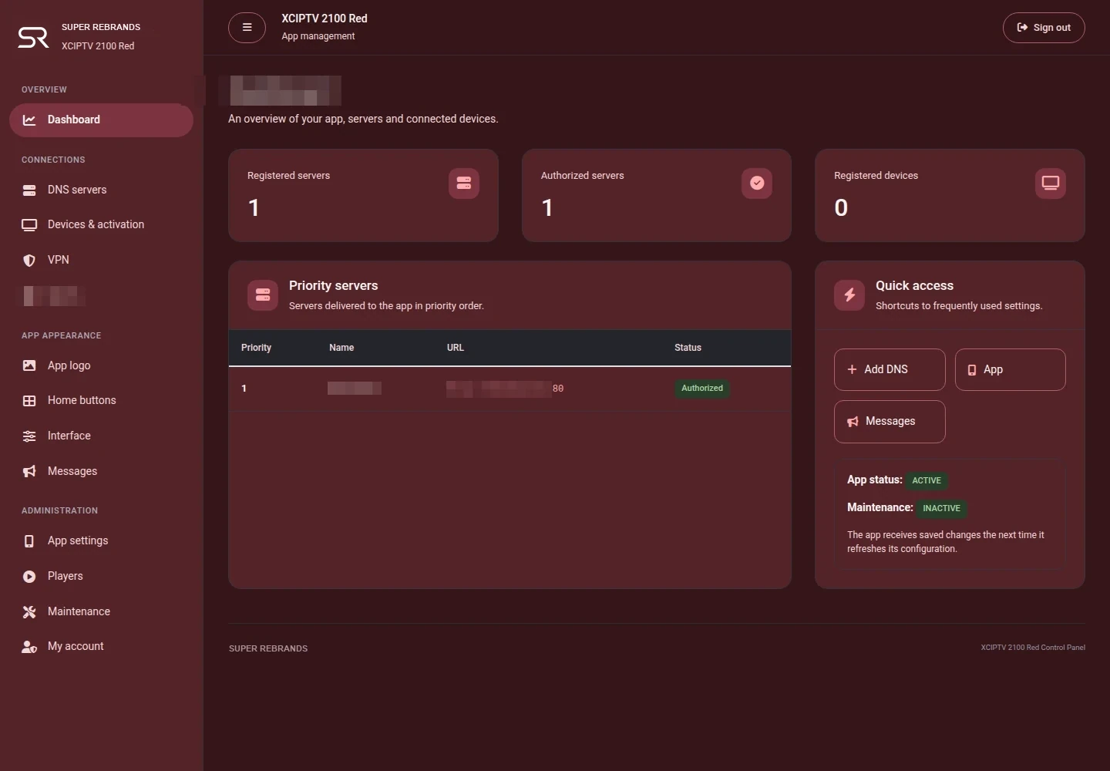Click the SUPER REBRANDS footer text
The width and height of the screenshot is (1110, 771).
[x=268, y=648]
